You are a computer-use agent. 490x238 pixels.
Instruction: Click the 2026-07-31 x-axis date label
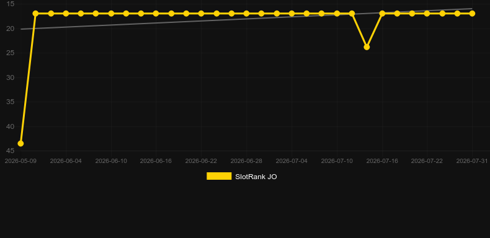coord(472,161)
